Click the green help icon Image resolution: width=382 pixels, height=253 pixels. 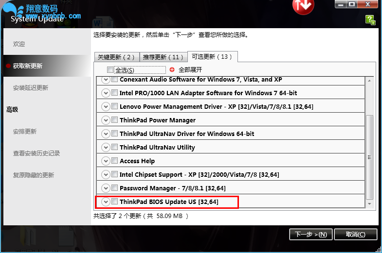(370, 20)
